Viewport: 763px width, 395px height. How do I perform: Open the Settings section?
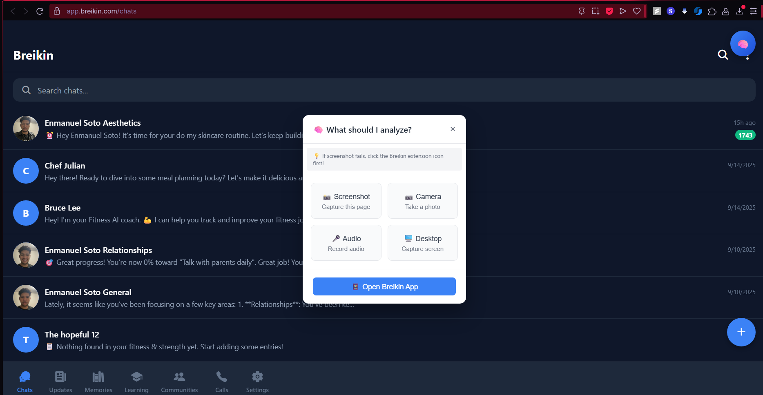[x=257, y=381]
